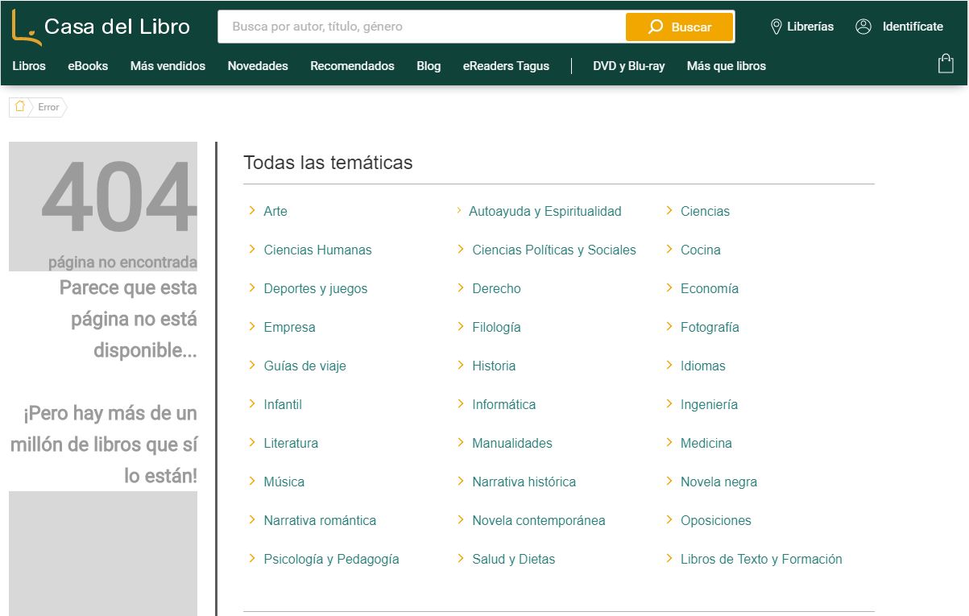The image size is (969, 616).
Task: Select eReaders Tagus from the navigation
Action: pos(506,66)
